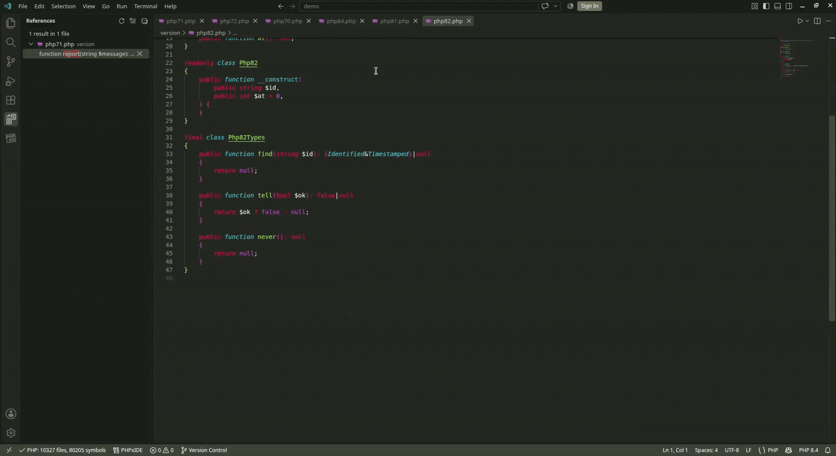The height and width of the screenshot is (456, 836).
Task: Open the Accounts menu icon
Action: [x=10, y=414]
